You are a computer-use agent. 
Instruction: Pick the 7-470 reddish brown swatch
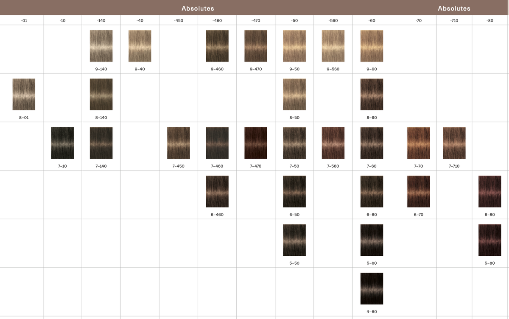coord(256,143)
